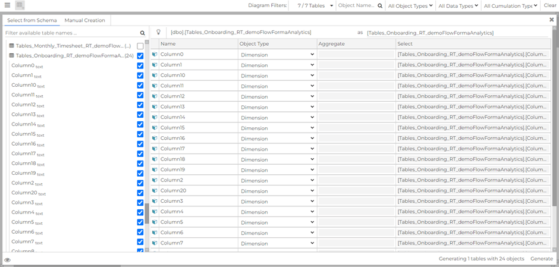Click the dimension cube icon for Column6 row
The image size is (559, 267).
[x=155, y=233]
